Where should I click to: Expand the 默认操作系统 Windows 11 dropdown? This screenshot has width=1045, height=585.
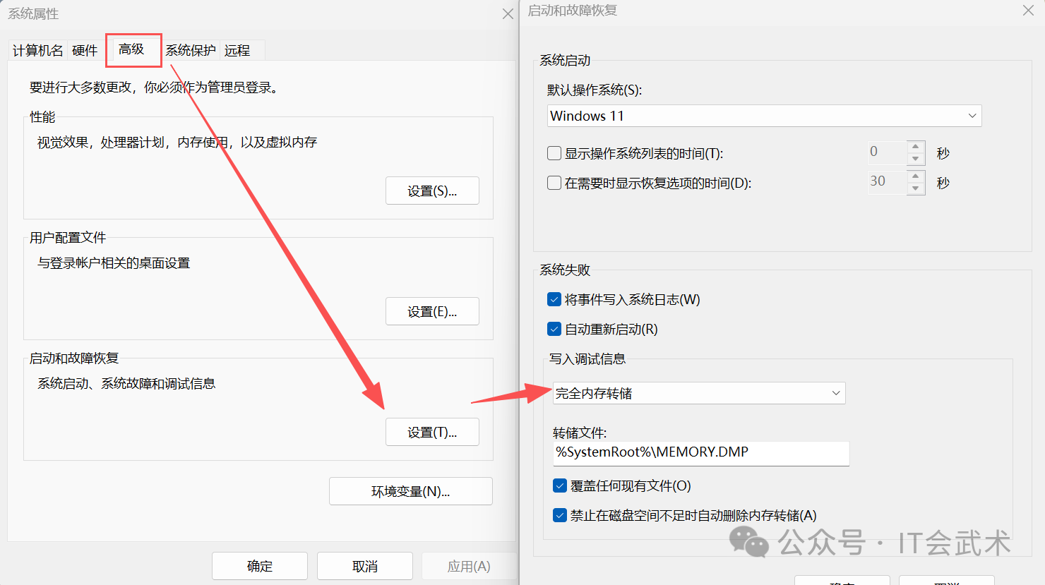click(765, 116)
